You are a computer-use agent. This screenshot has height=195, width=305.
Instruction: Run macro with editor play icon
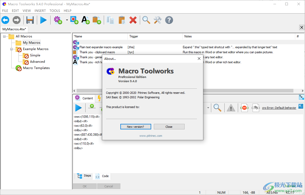tap(78, 108)
